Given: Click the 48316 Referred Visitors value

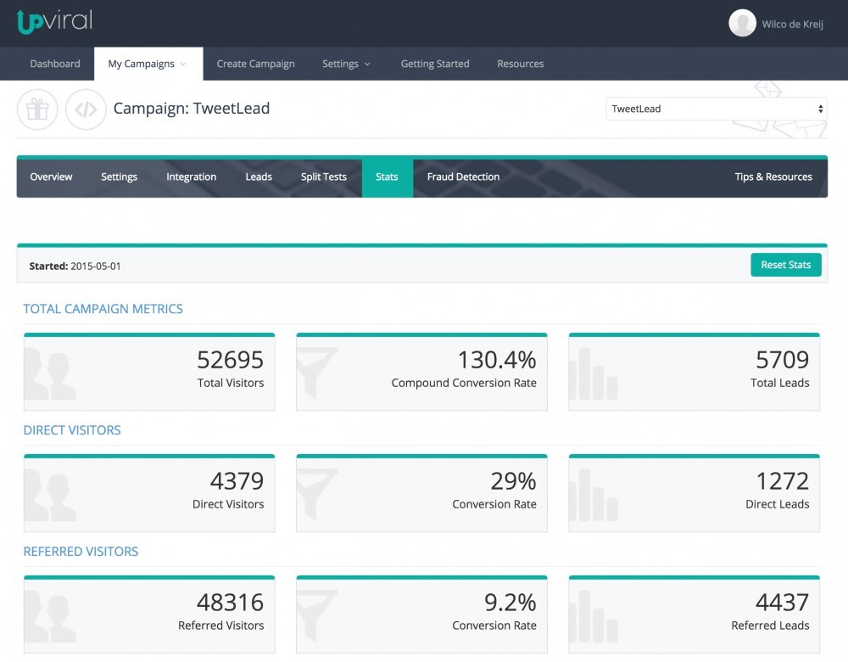Looking at the screenshot, I should pos(230,602).
